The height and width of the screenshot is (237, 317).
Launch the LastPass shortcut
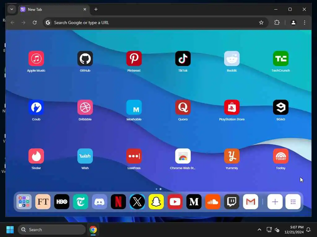(134, 156)
